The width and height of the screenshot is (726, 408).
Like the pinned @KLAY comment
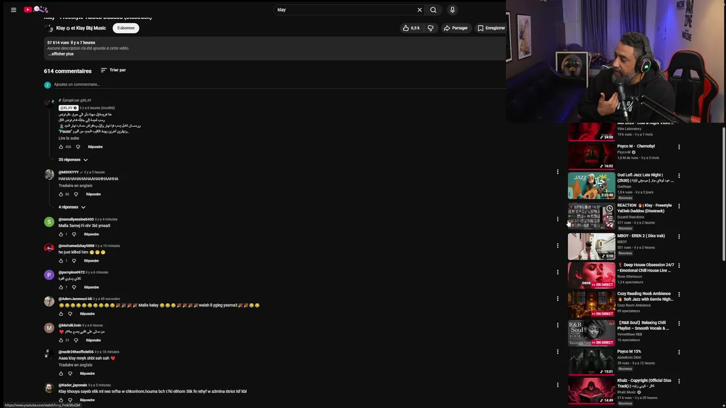click(61, 147)
